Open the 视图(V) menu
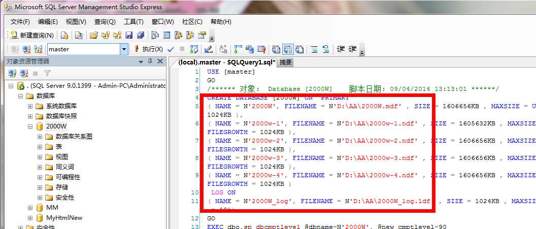The width and height of the screenshot is (536, 229). pyautogui.click(x=76, y=22)
